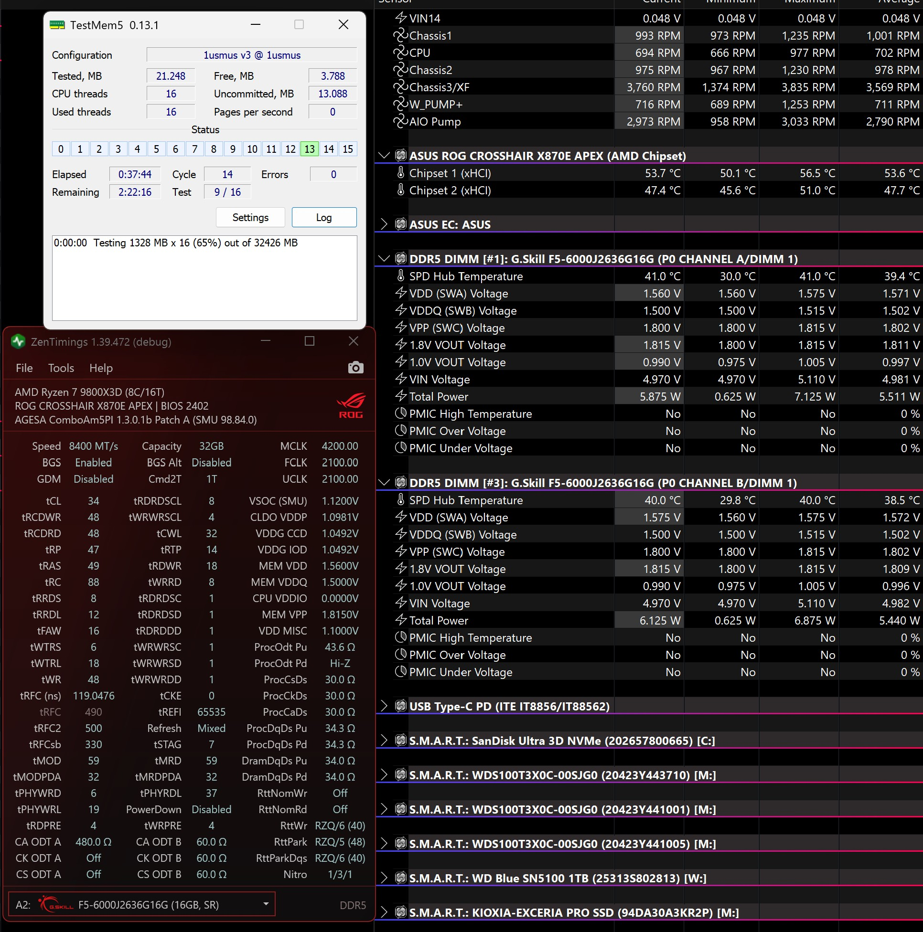
Task: Click the Speed value 8400 MT/s
Action: tap(93, 446)
